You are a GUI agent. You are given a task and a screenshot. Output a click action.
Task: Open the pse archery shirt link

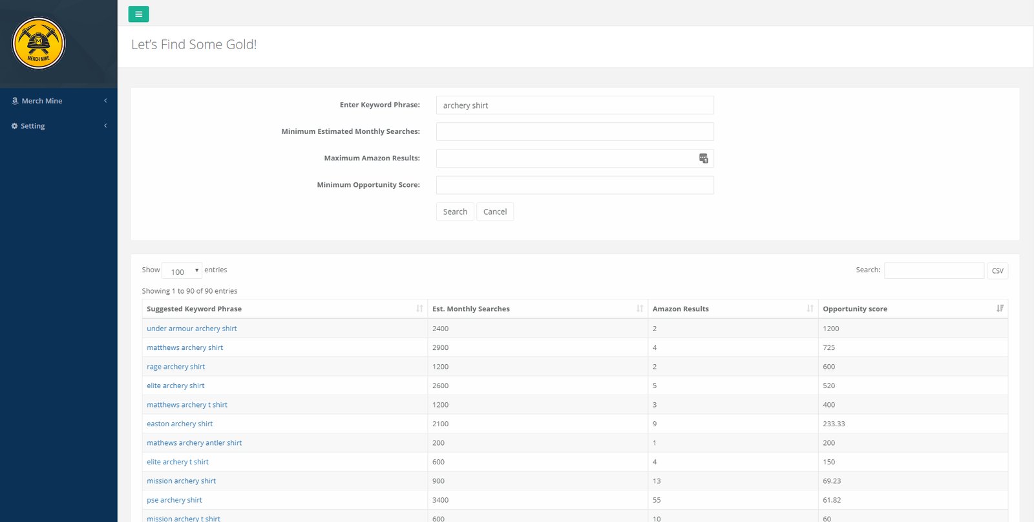pyautogui.click(x=174, y=500)
